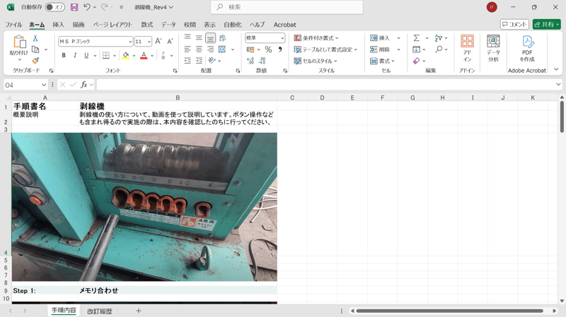This screenshot has width=566, height=317.
Task: Select cell with メモリ合わせ text
Action: 178,291
